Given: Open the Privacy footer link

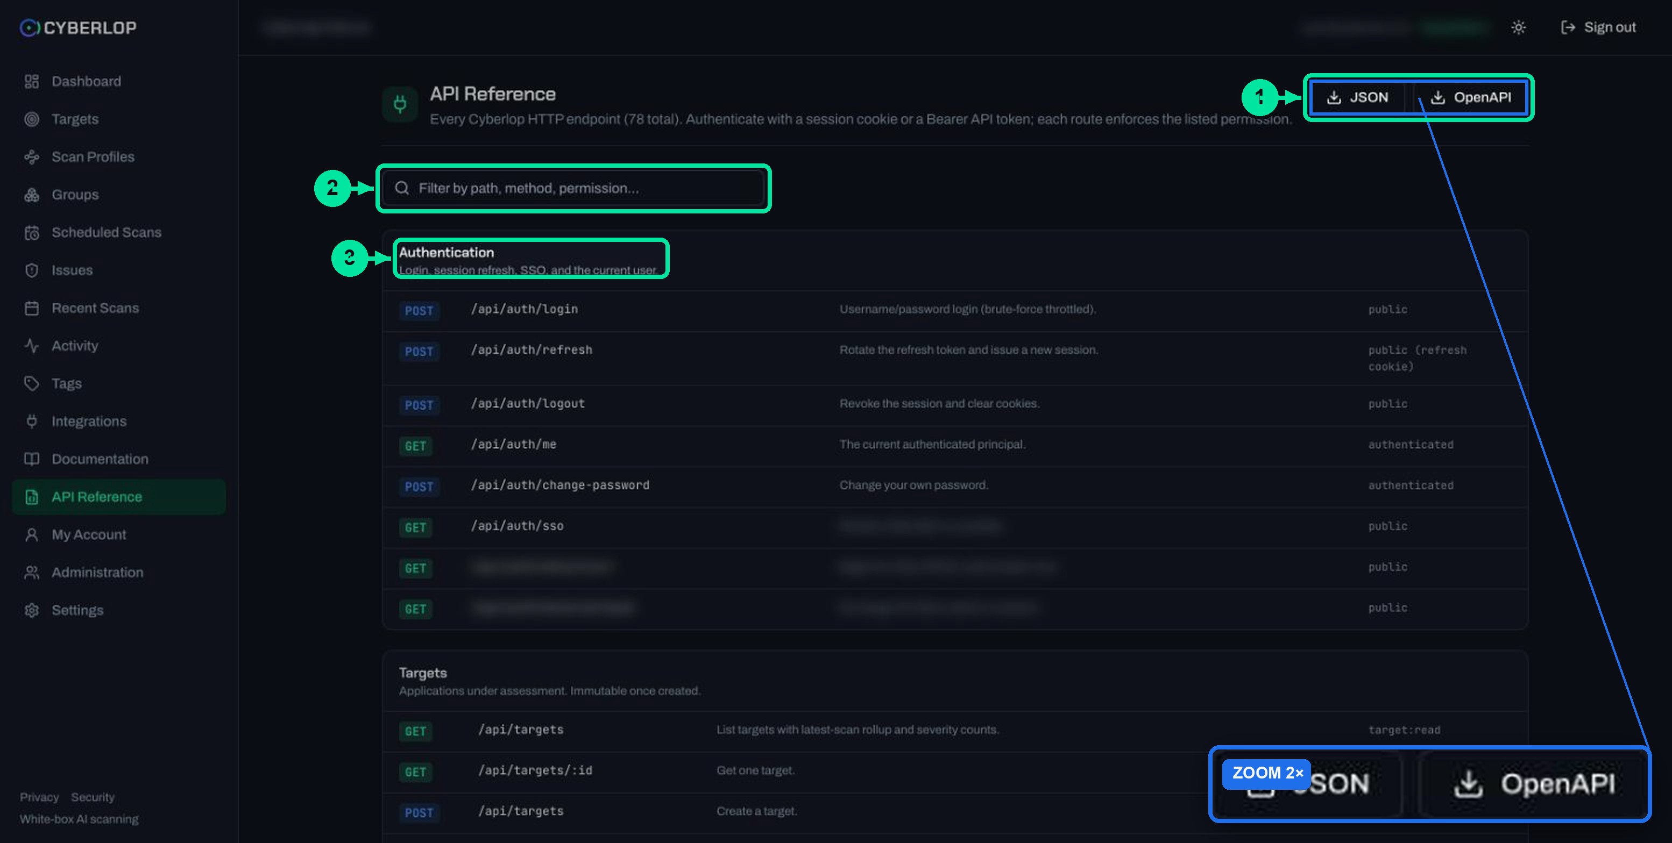Looking at the screenshot, I should (x=39, y=797).
